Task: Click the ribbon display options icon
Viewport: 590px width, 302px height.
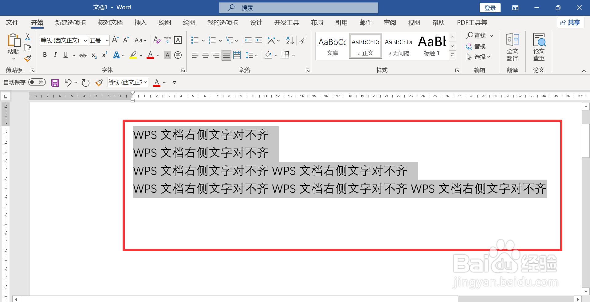Action: coord(515,8)
